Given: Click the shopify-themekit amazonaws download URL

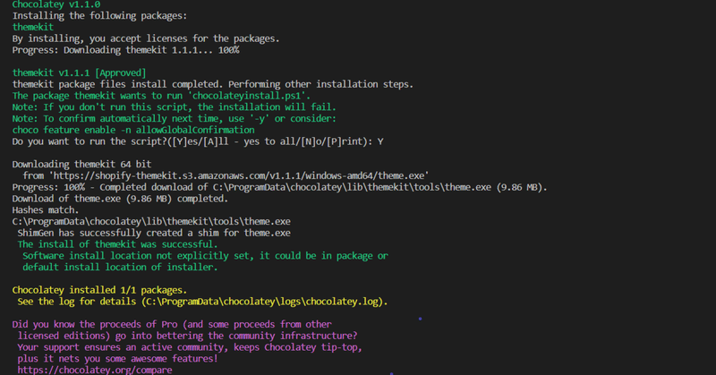Looking at the screenshot, I should tap(242, 175).
